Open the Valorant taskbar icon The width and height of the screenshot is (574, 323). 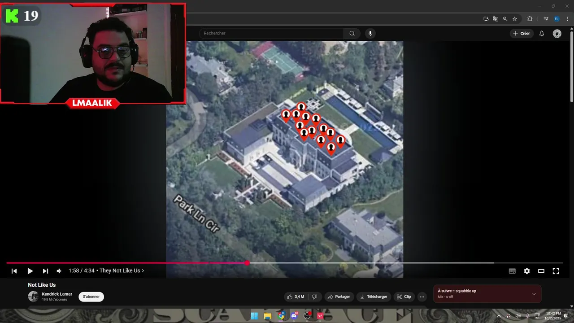tap(320, 316)
